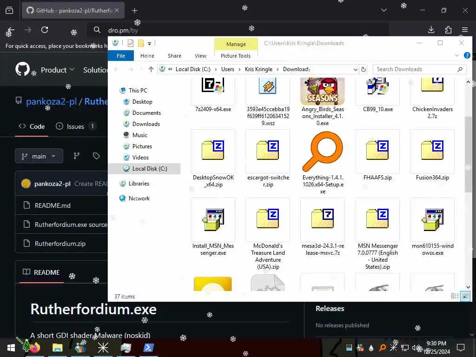Visit pankoza2-pl owner link in repo title
The image size is (476, 357).
click(51, 101)
